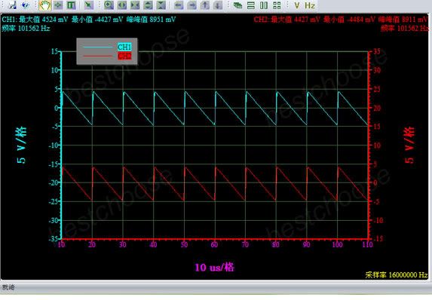Click the horizontal expand zoom icon
The width and height of the screenshot is (432, 300).
click(x=122, y=5)
